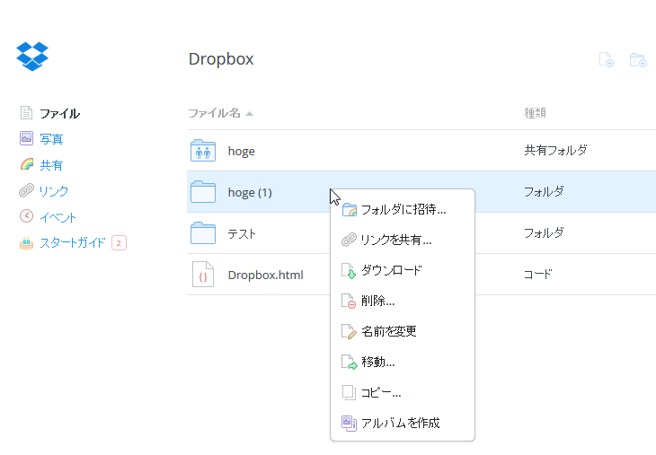Click the Dropbox logo

coord(32,57)
